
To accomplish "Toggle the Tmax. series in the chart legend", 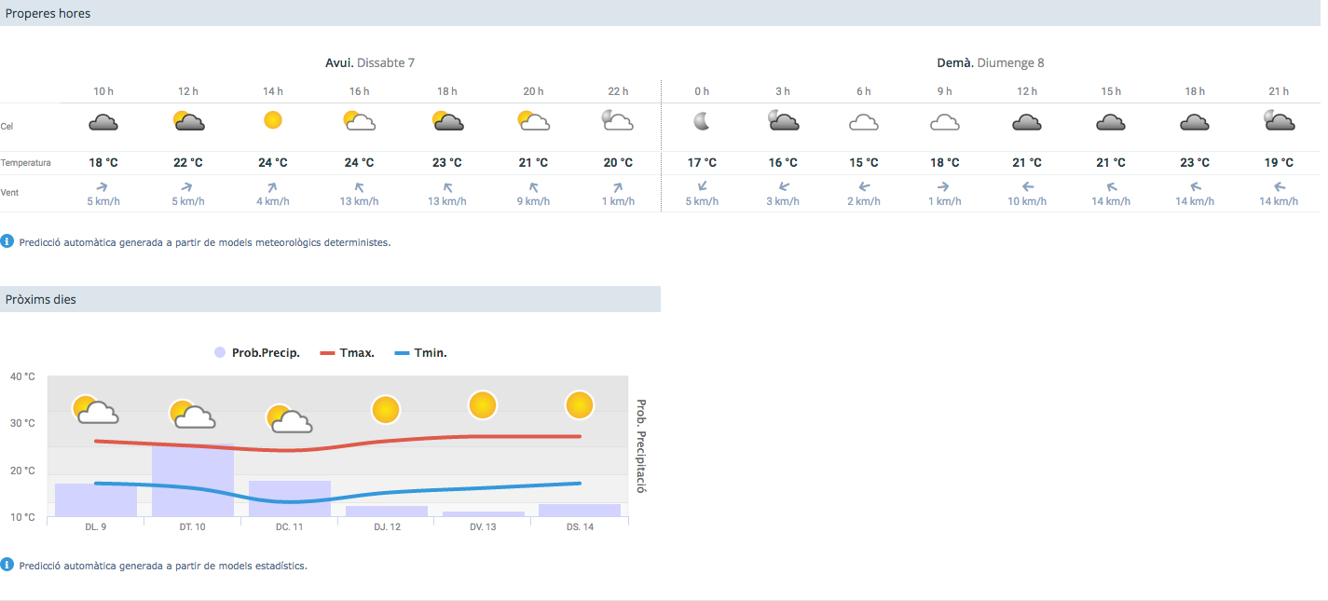I will point(348,353).
